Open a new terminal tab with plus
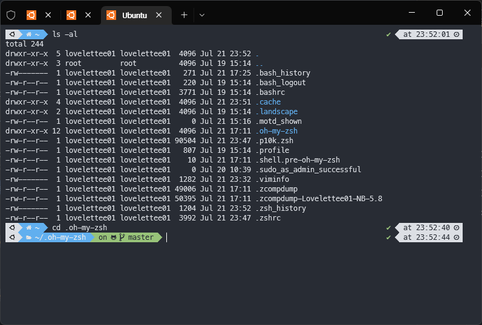This screenshot has height=325, width=482. (x=184, y=15)
